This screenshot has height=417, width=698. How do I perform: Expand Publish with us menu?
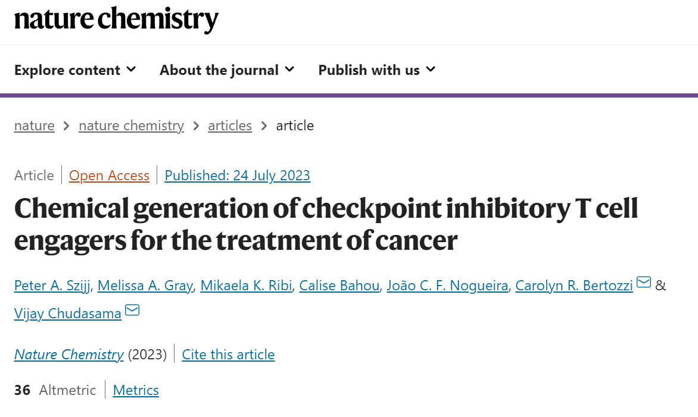click(x=376, y=70)
